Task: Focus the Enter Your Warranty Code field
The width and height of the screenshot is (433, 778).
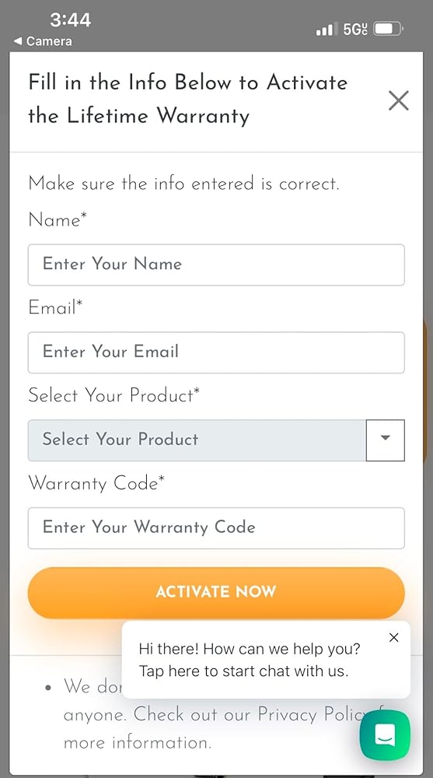Action: click(216, 528)
